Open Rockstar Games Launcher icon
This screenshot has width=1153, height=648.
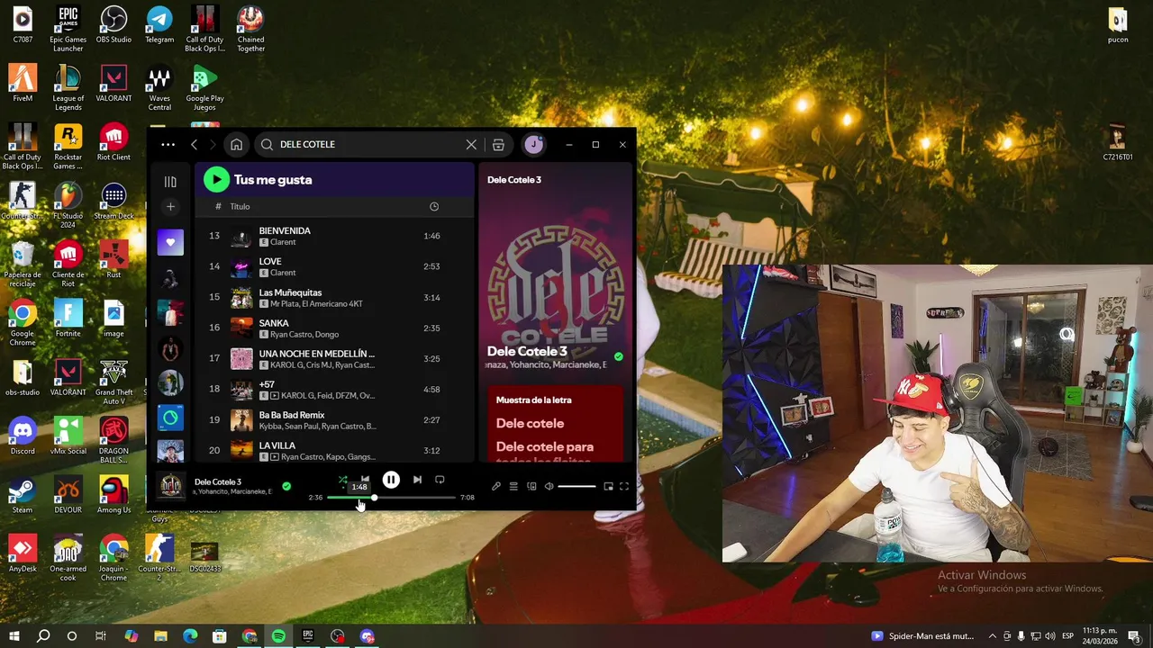(68, 147)
